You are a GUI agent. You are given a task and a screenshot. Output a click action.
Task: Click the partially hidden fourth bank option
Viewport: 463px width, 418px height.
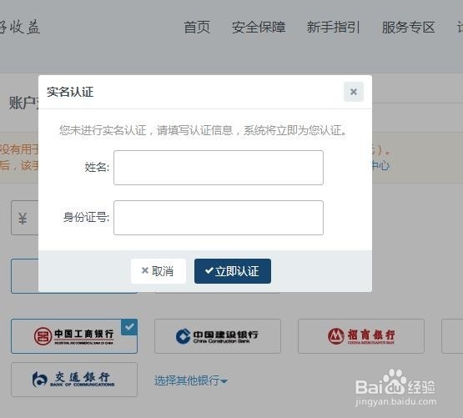click(x=452, y=336)
